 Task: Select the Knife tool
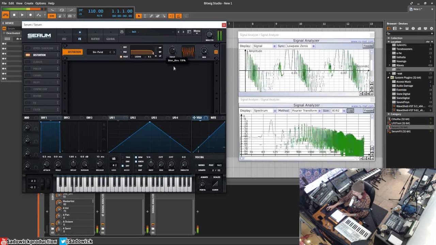[x=164, y=16]
